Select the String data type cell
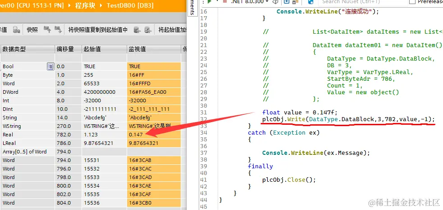This screenshot has width=443, height=210. 27,118
